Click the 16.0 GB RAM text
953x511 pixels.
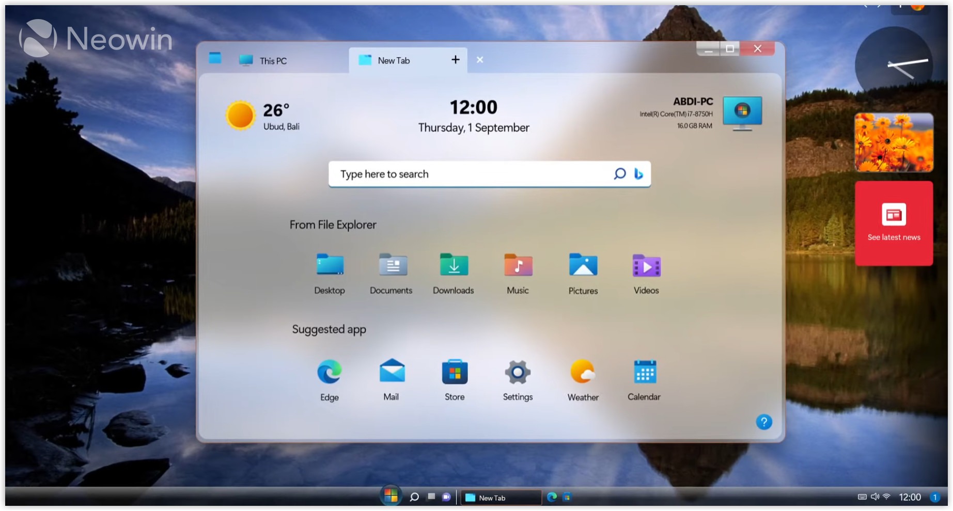[695, 125]
